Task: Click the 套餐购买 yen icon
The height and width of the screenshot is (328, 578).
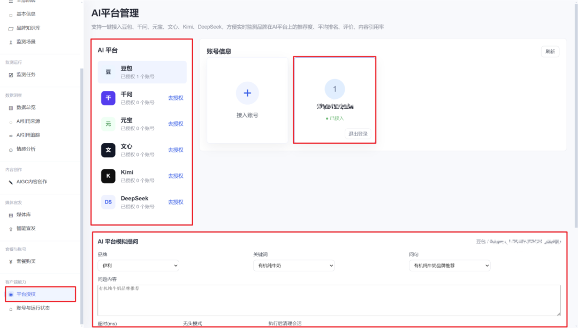Action: [x=11, y=262]
